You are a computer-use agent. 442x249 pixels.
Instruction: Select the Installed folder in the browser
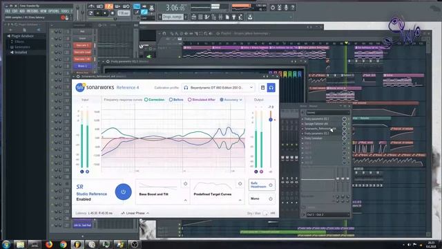21,53
